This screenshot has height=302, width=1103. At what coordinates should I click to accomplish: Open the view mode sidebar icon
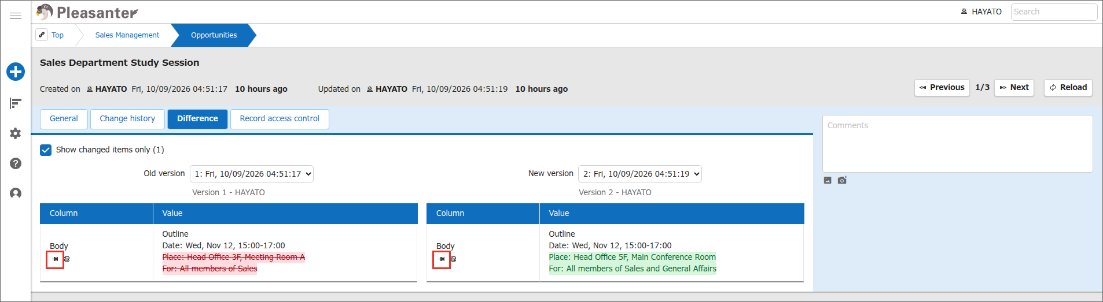point(16,103)
